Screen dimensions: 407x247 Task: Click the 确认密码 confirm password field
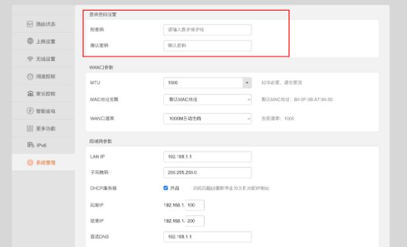(x=207, y=46)
